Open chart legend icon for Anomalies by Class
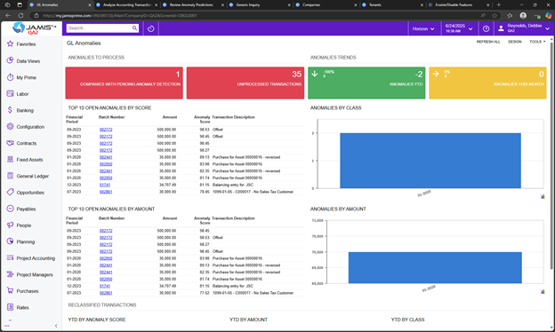Image resolution: width=555 pixels, height=332 pixels. pos(543,196)
